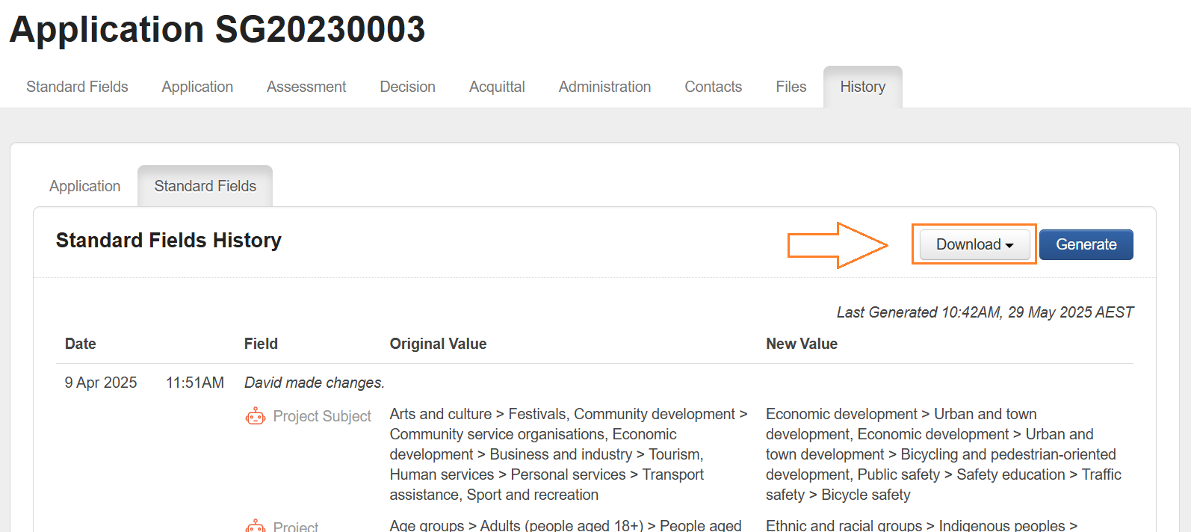Open the top-level Application tab
The width and height of the screenshot is (1191, 532).
point(197,87)
